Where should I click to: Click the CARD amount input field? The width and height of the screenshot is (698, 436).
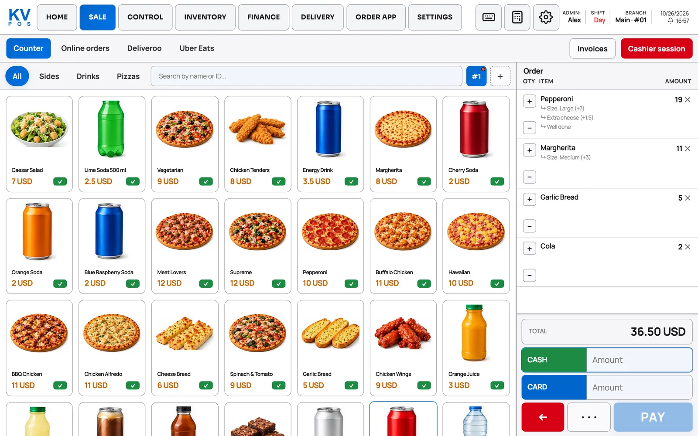click(x=639, y=387)
